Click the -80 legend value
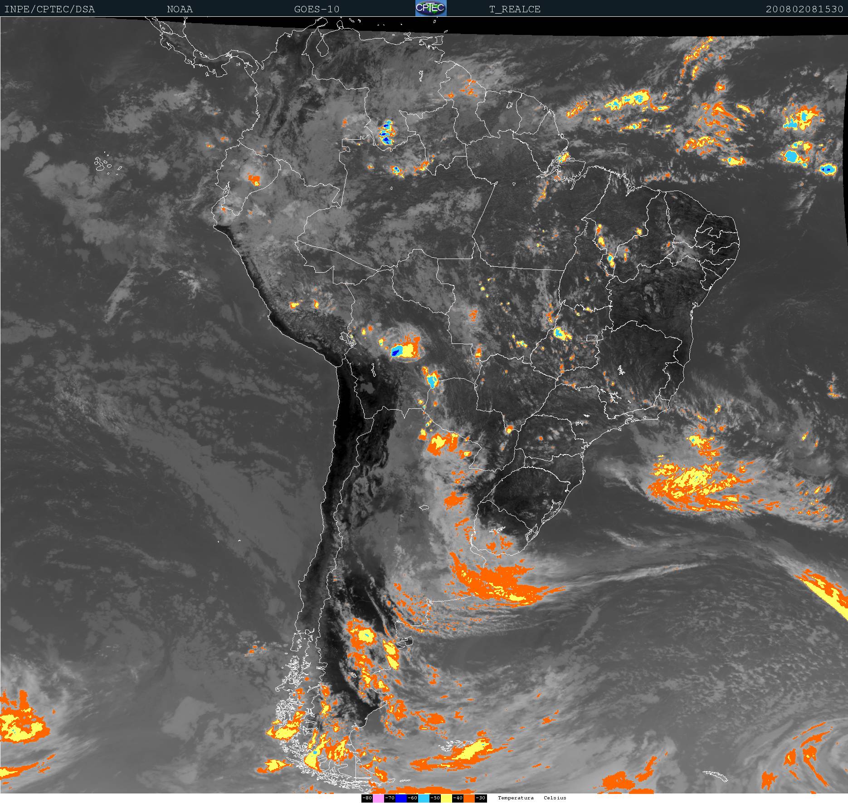The width and height of the screenshot is (848, 803). (x=367, y=798)
